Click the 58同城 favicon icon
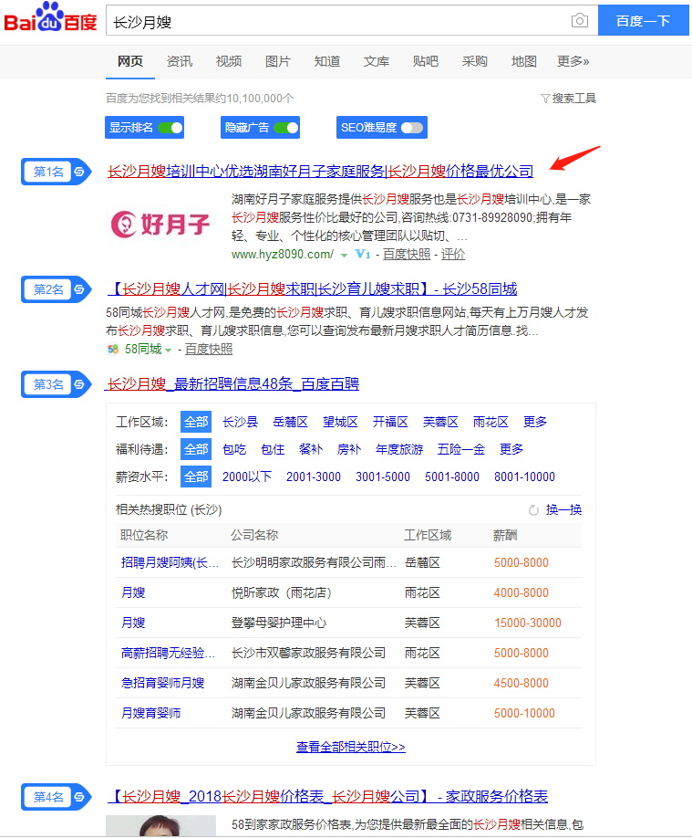Image resolution: width=692 pixels, height=838 pixels. (x=113, y=350)
